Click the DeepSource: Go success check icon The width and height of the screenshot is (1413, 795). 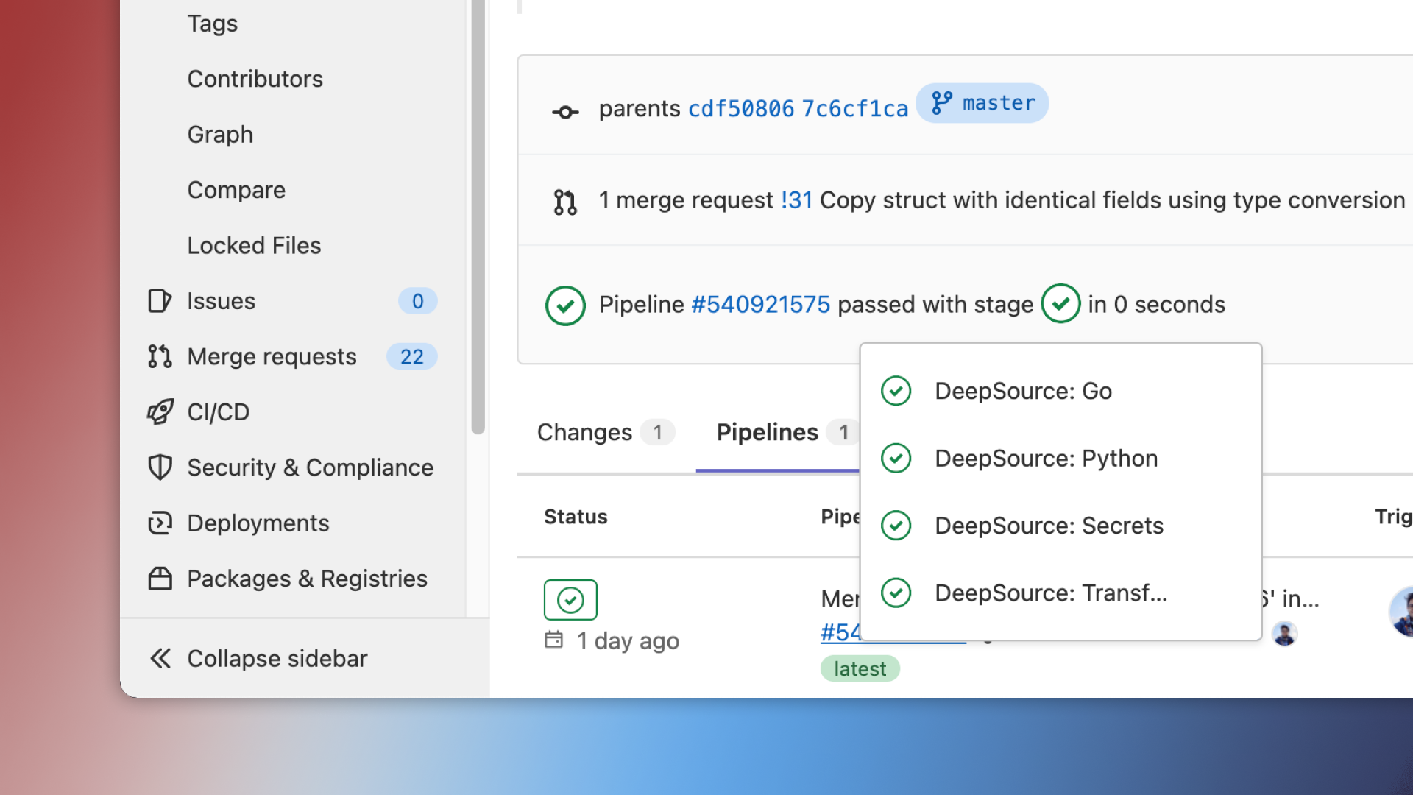[896, 391]
